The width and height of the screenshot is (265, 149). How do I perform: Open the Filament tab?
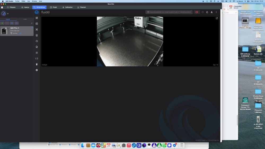pos(82,7)
